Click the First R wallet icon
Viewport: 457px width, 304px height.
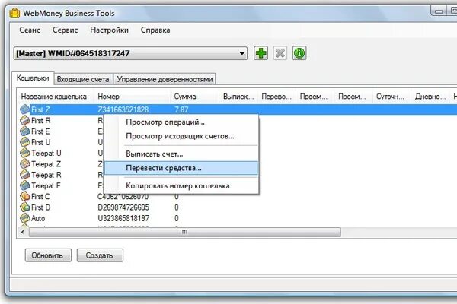pyautogui.click(x=25, y=120)
